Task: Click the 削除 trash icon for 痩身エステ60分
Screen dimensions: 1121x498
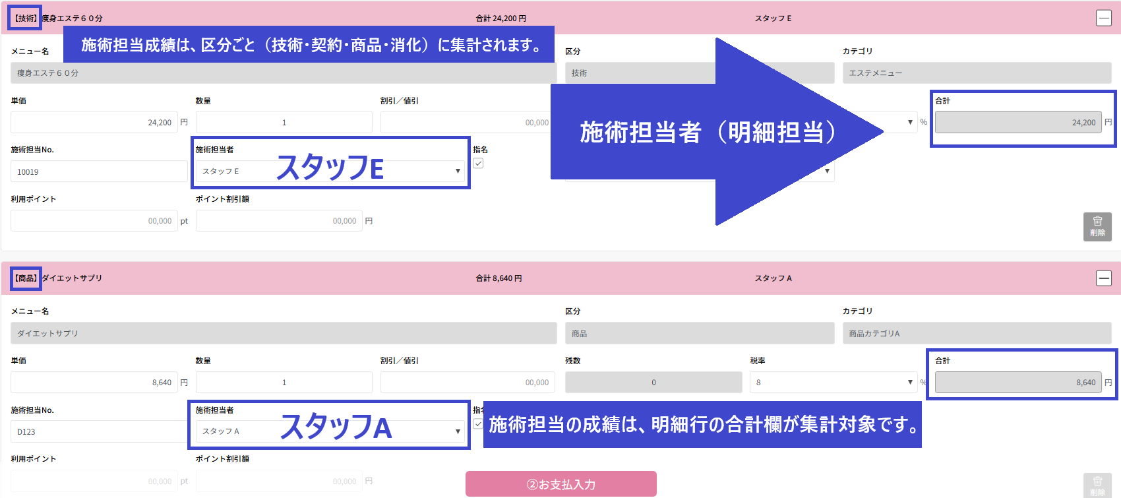Action: [1097, 226]
